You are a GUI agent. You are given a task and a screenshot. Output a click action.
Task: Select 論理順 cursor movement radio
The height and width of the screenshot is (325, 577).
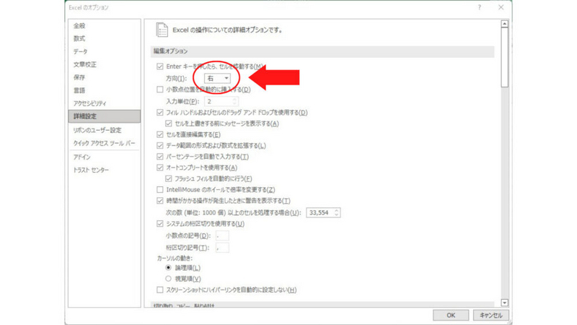point(168,267)
